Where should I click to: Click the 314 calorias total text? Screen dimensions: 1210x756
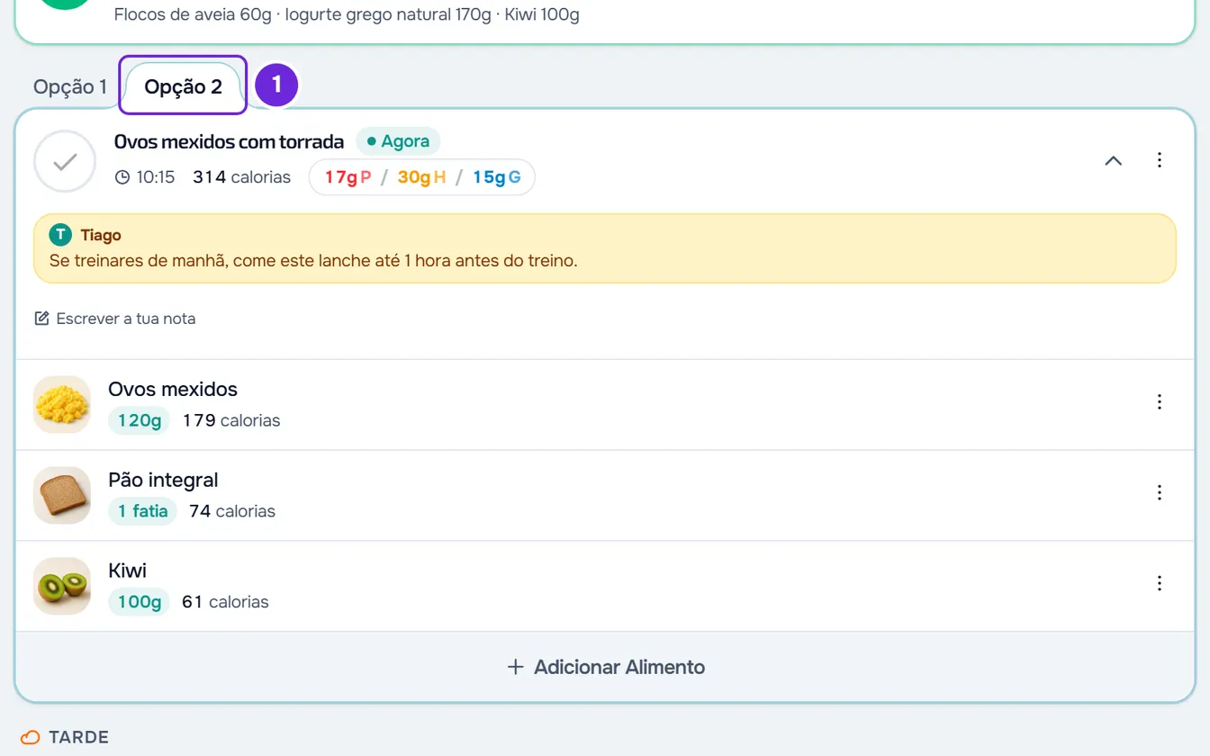coord(241,177)
